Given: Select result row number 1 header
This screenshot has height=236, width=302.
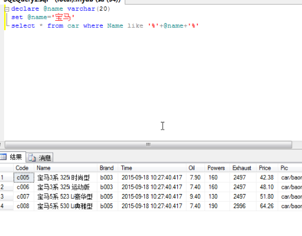Looking at the screenshot, I should [7, 177].
